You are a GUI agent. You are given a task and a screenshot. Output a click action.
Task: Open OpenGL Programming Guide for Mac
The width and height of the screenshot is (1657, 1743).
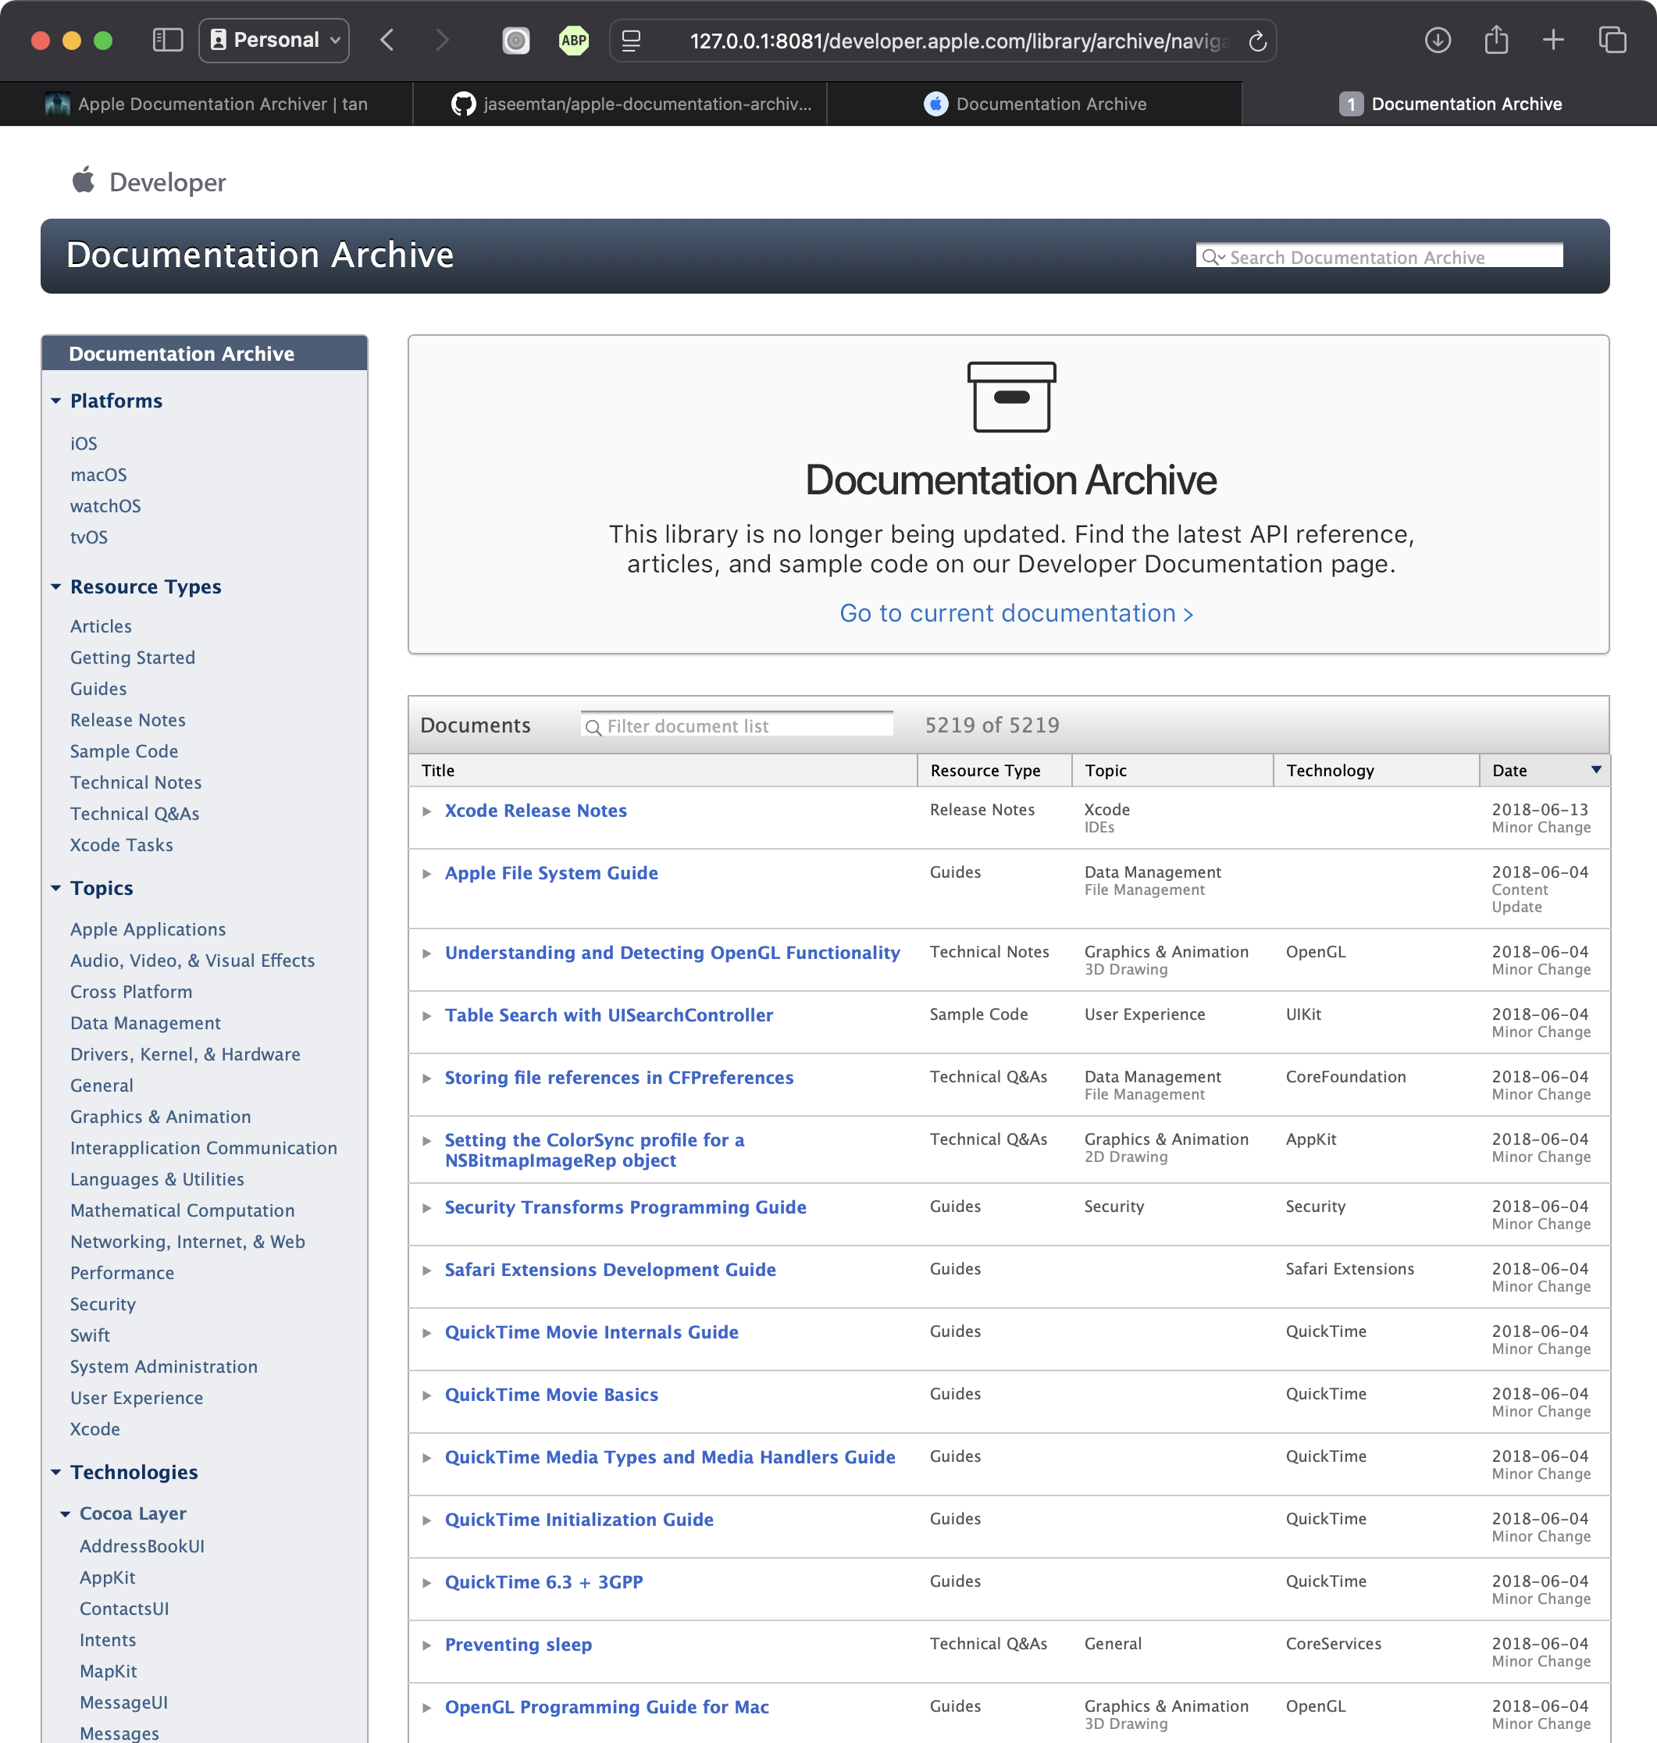(x=607, y=1707)
